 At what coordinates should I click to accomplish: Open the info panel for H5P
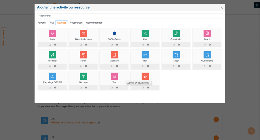point(148,66)
